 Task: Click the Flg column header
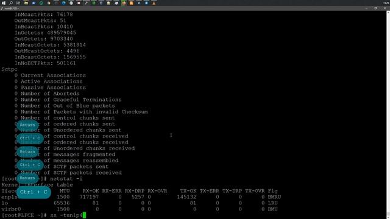(273, 191)
